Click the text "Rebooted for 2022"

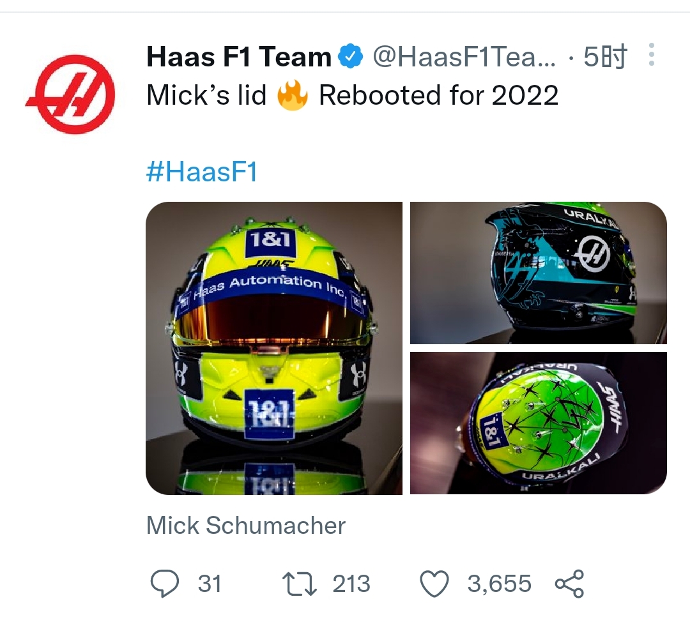[438, 96]
